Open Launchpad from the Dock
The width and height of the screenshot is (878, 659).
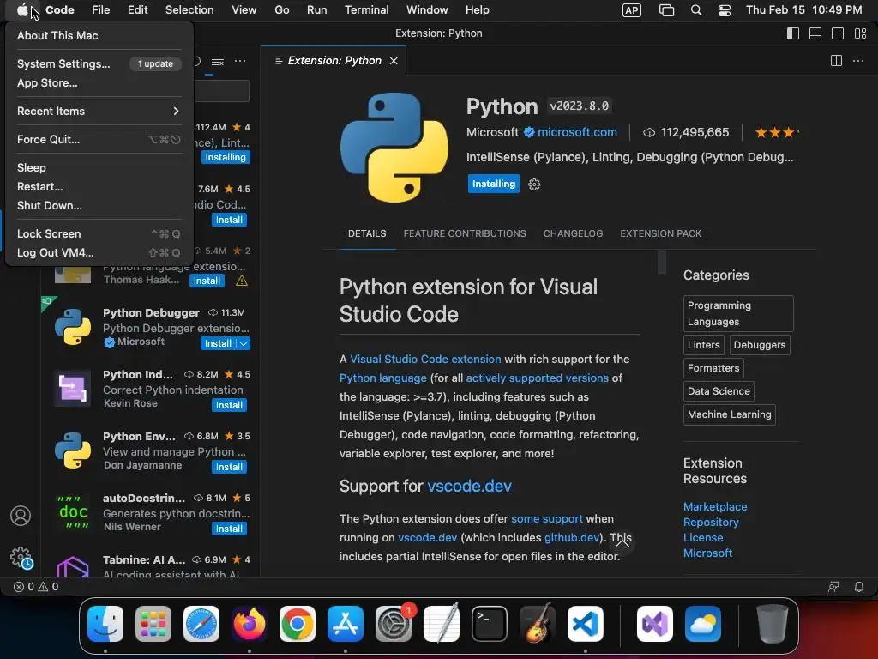[x=153, y=624]
